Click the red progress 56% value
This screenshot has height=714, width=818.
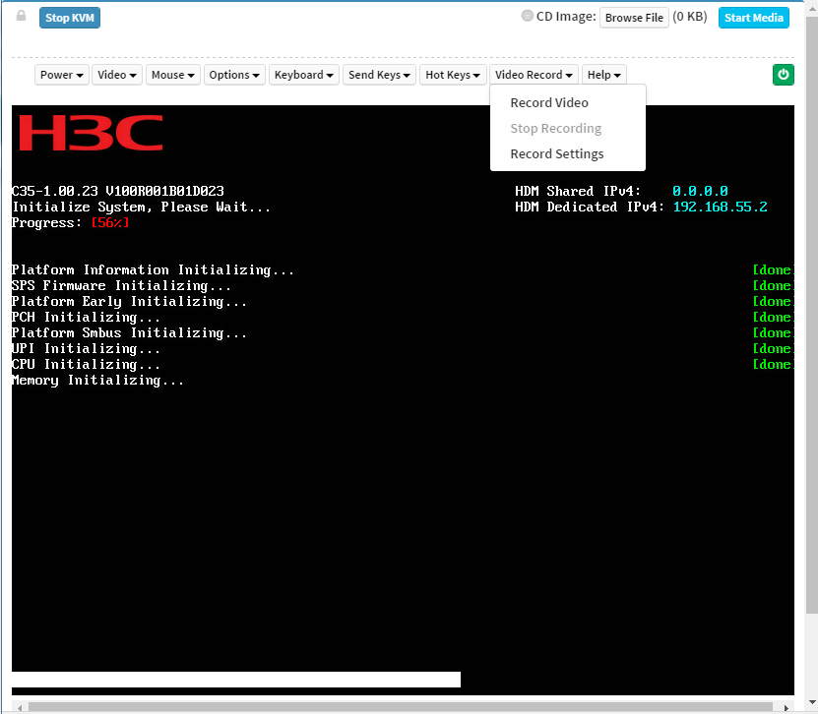(x=110, y=222)
